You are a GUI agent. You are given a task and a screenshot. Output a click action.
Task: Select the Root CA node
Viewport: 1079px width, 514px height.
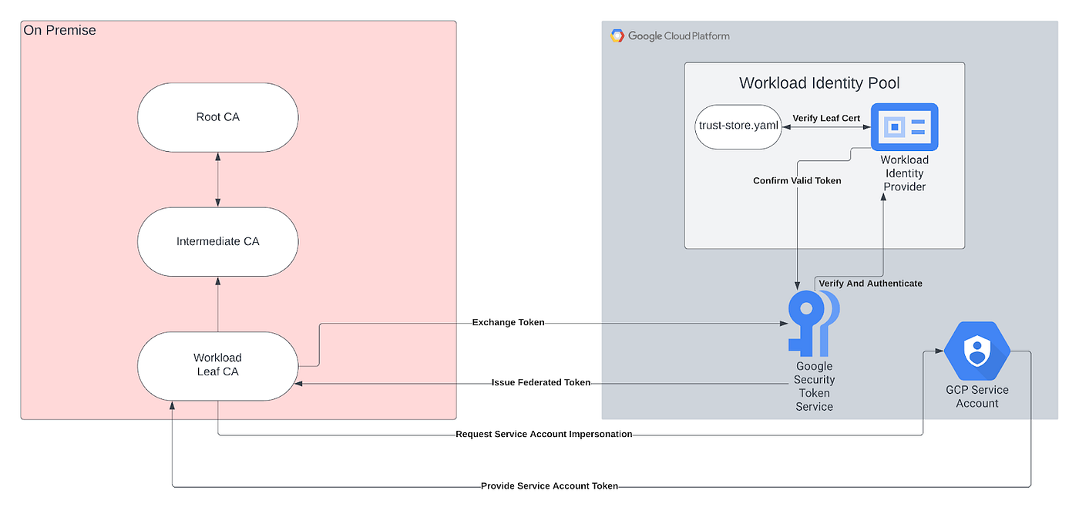(218, 117)
